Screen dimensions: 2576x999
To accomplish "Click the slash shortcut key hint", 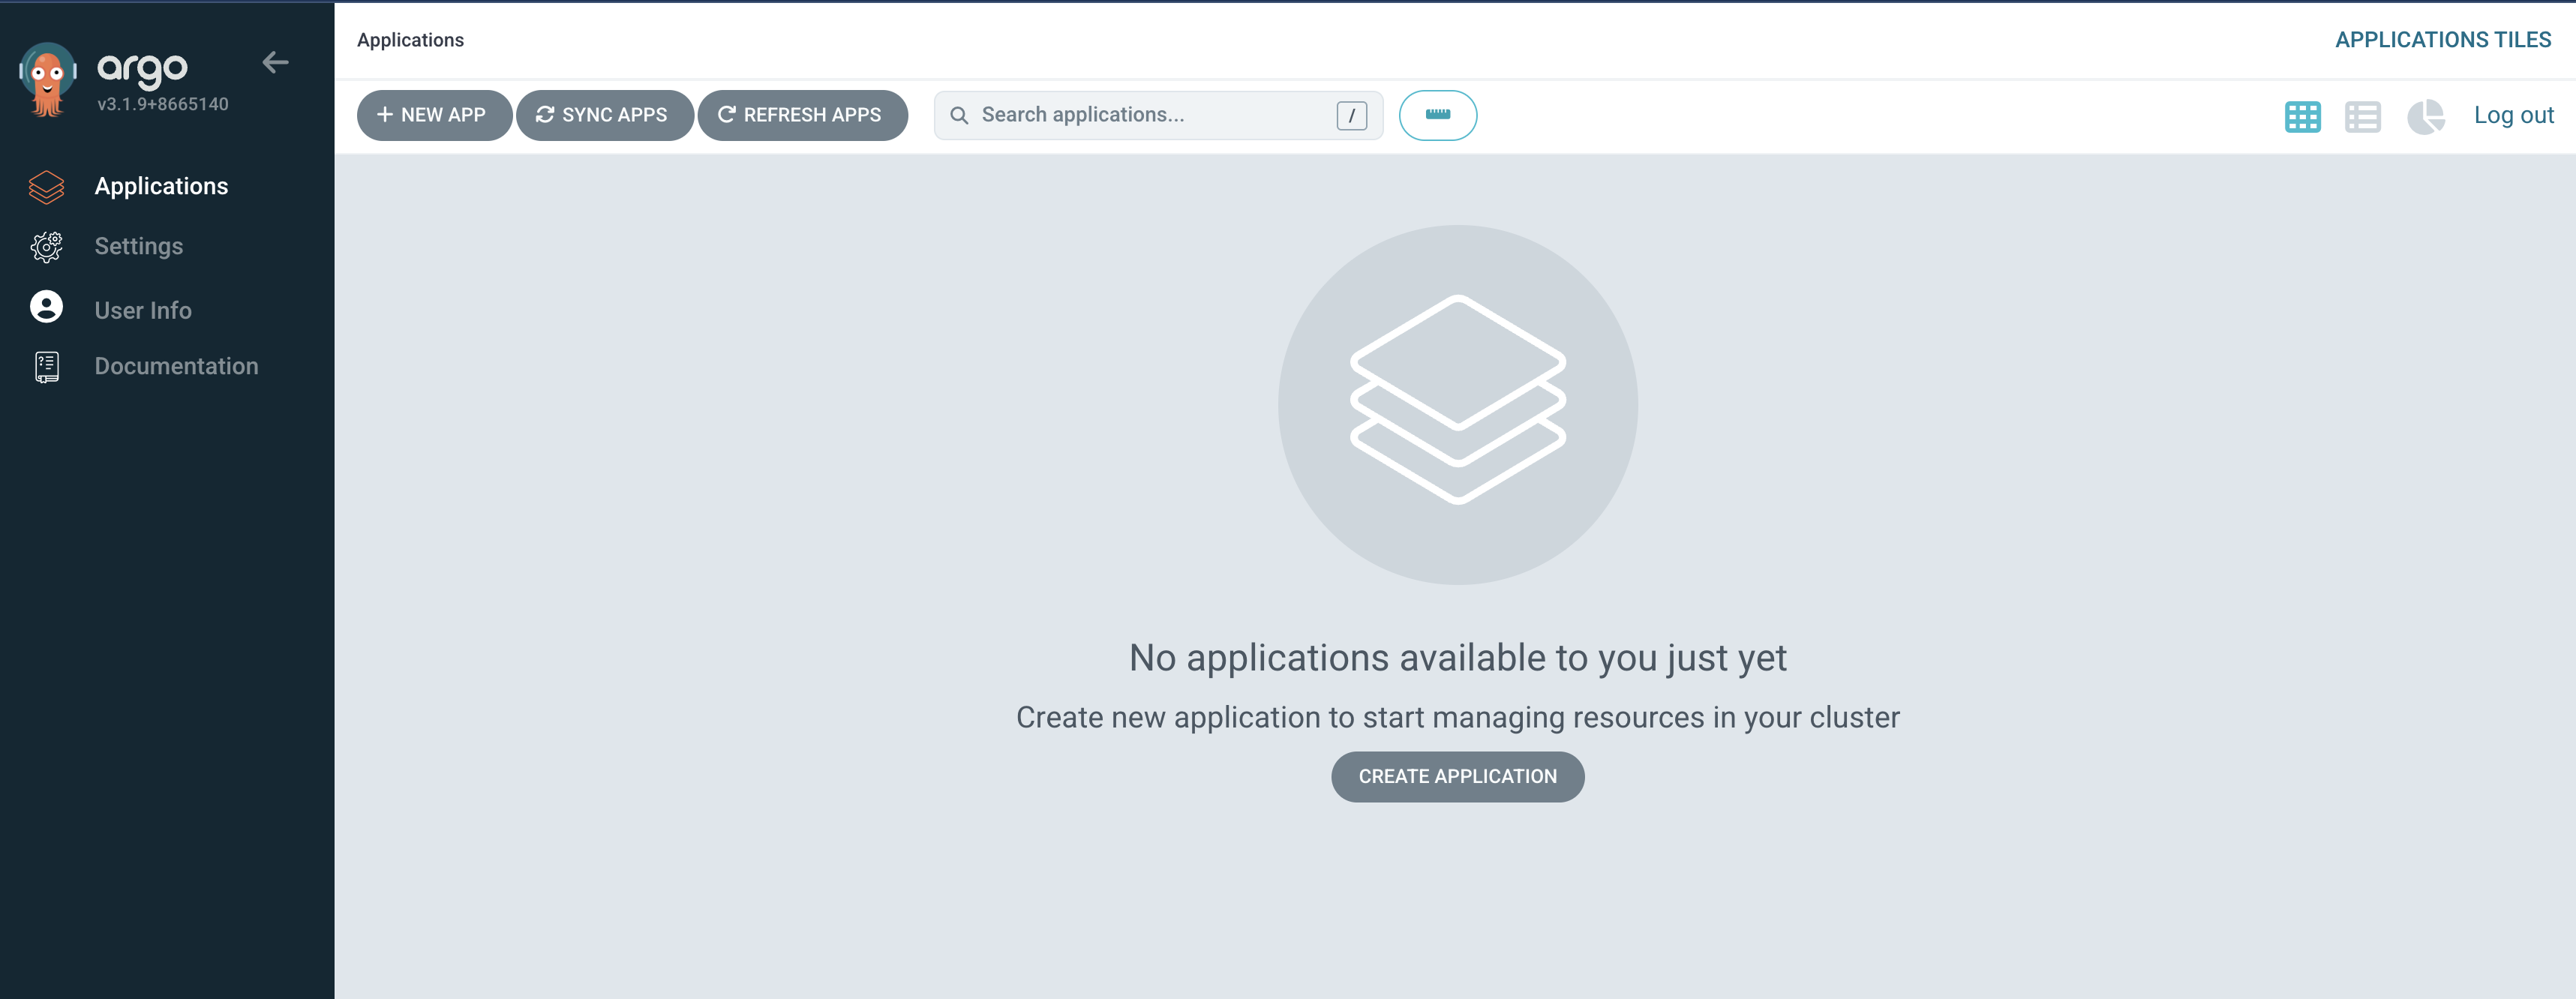I will pos(1351,115).
